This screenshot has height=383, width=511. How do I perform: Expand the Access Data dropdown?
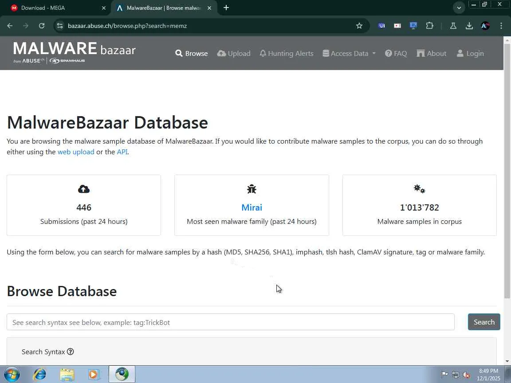click(x=349, y=53)
